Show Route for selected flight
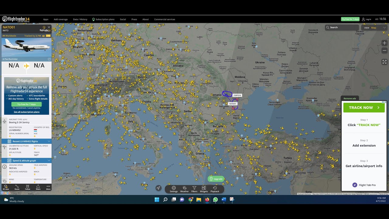This screenshot has height=219, width=389. pyautogui.click(x=17, y=187)
